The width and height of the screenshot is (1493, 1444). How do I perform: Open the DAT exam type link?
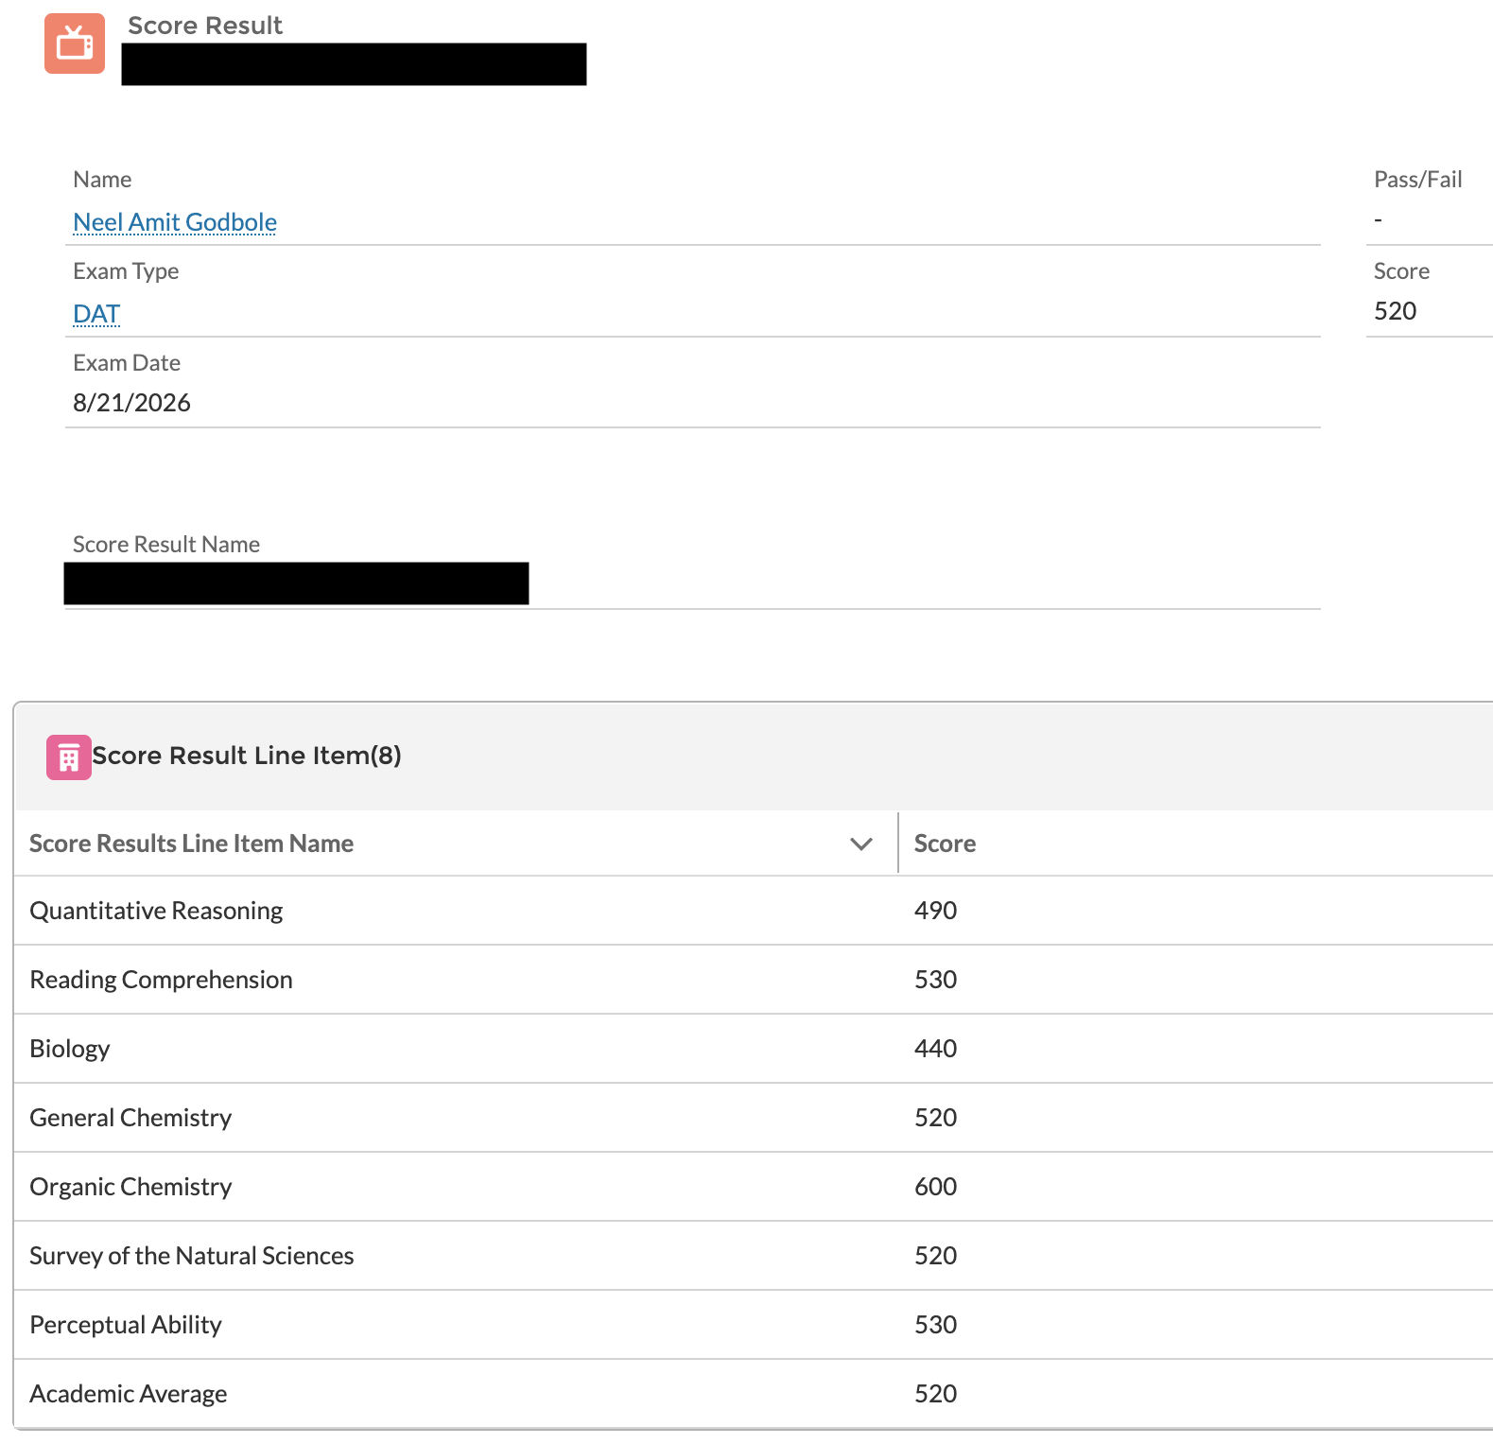(96, 314)
